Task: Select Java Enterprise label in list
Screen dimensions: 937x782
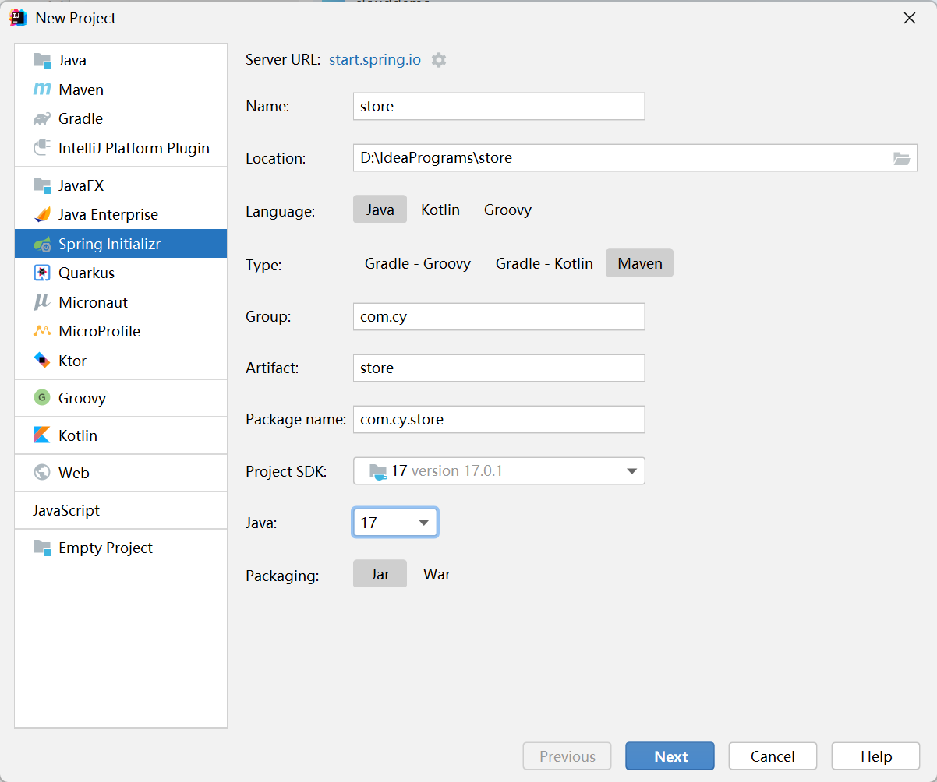Action: click(108, 215)
